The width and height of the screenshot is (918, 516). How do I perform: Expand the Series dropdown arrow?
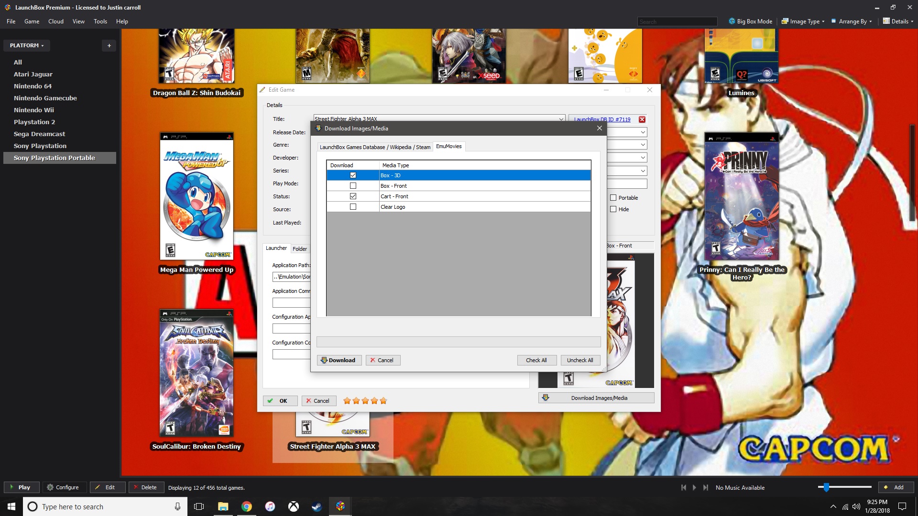pos(643,171)
